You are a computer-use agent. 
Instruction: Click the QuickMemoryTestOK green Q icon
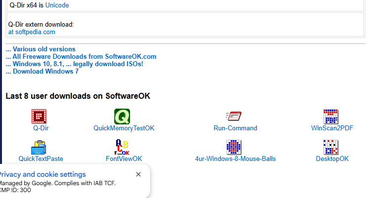(122, 117)
